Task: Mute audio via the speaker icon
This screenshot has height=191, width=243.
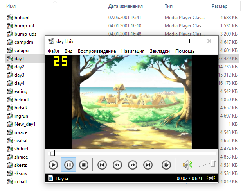Action: pos(187,165)
